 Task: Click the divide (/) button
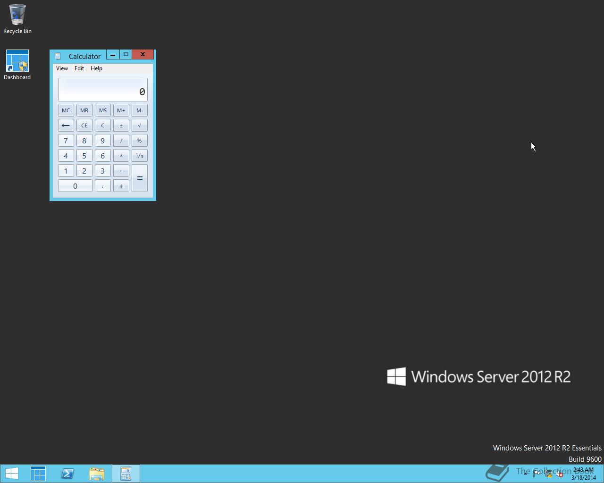121,141
